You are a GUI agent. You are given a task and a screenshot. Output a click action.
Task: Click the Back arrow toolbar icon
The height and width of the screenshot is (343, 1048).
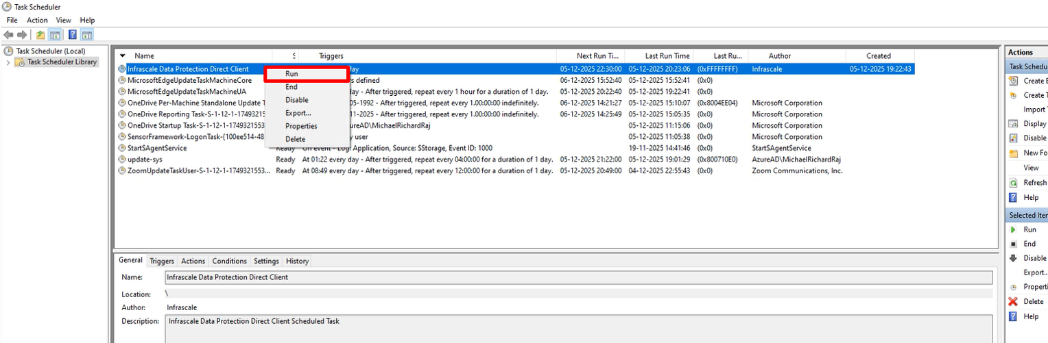point(8,35)
